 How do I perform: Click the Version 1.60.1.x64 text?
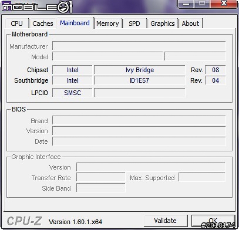(x=76, y=222)
